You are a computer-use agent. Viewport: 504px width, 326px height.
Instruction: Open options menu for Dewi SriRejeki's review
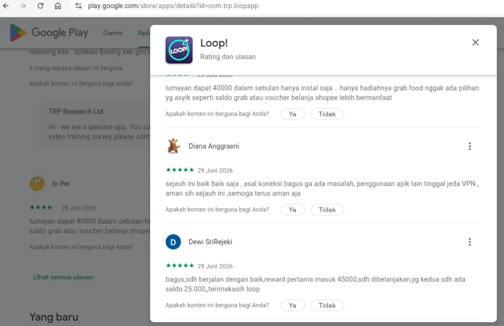[470, 242]
